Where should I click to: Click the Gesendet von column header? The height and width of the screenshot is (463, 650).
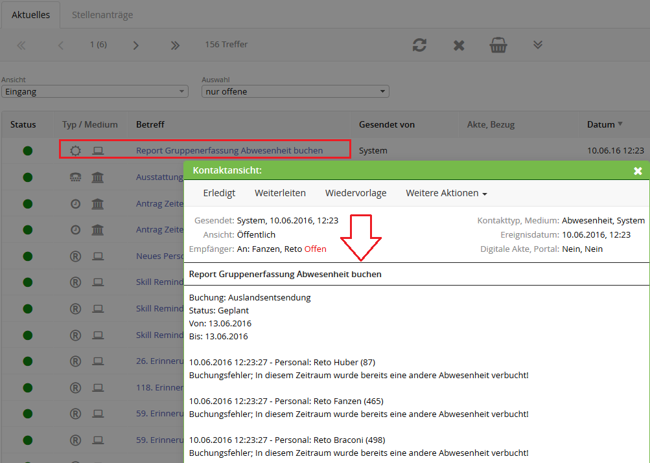(387, 124)
